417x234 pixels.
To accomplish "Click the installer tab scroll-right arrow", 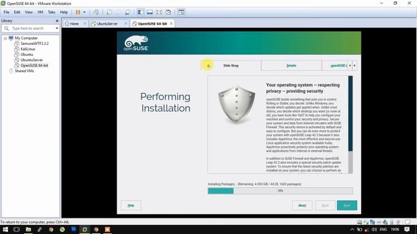I will (354, 66).
